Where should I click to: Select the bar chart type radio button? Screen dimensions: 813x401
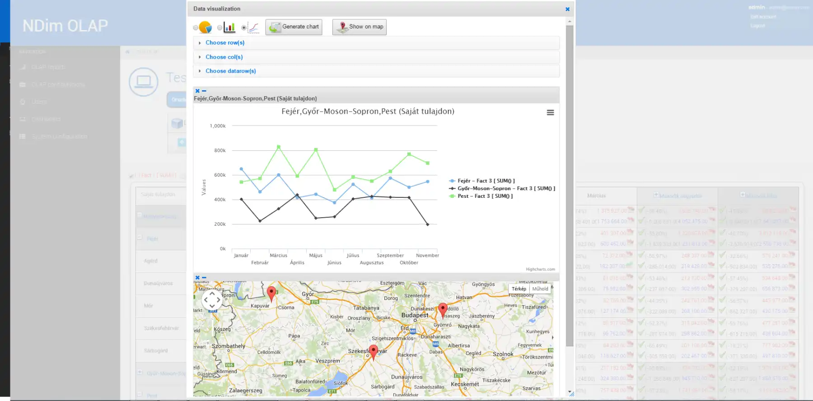tap(220, 28)
